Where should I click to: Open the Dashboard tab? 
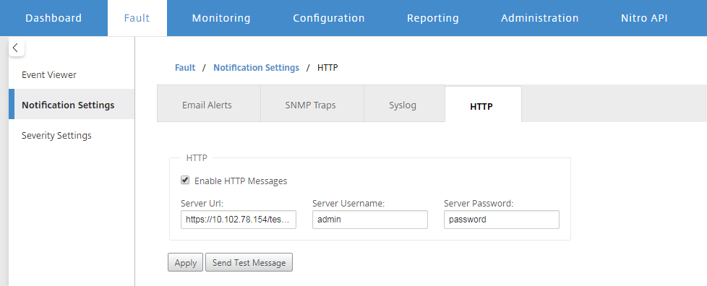click(53, 18)
